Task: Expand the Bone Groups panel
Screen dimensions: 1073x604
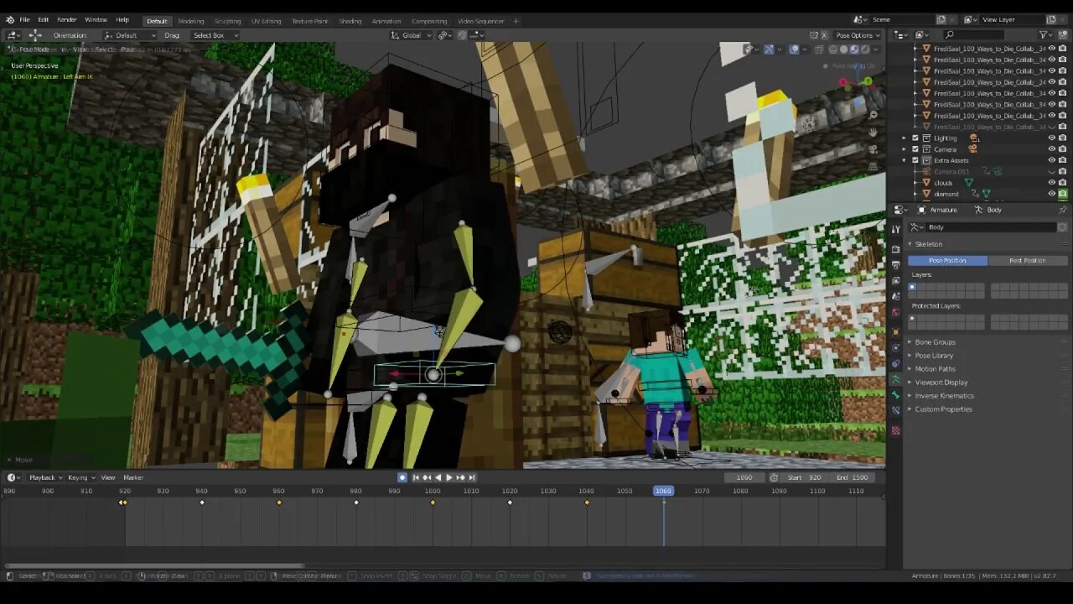Action: click(935, 342)
